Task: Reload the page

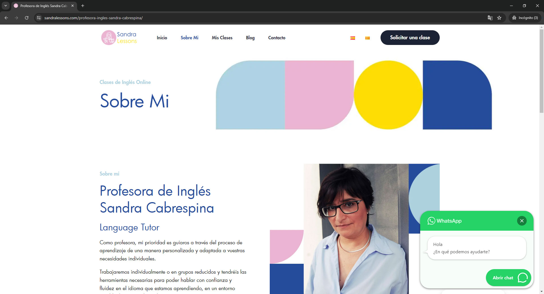Action: click(27, 18)
